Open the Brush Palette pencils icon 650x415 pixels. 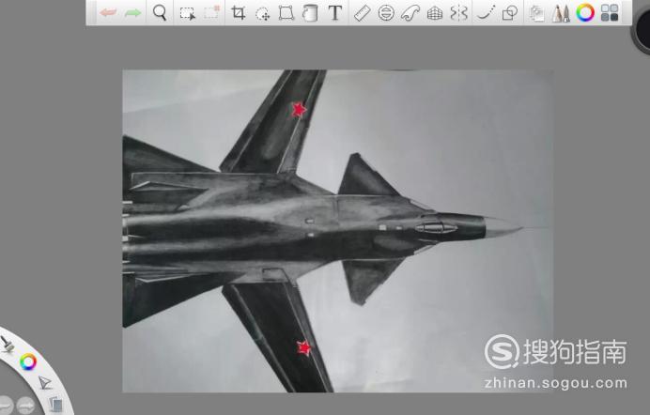(561, 13)
